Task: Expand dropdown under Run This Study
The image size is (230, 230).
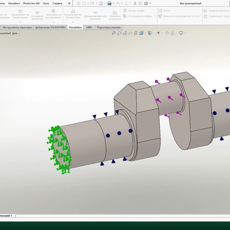Action: tap(53, 22)
